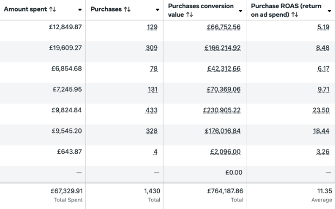Open Purchases column dropdown arrow
335x209 pixels.
click(x=158, y=10)
